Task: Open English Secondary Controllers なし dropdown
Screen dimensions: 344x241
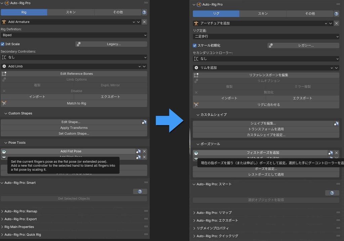Action: tap(74, 57)
